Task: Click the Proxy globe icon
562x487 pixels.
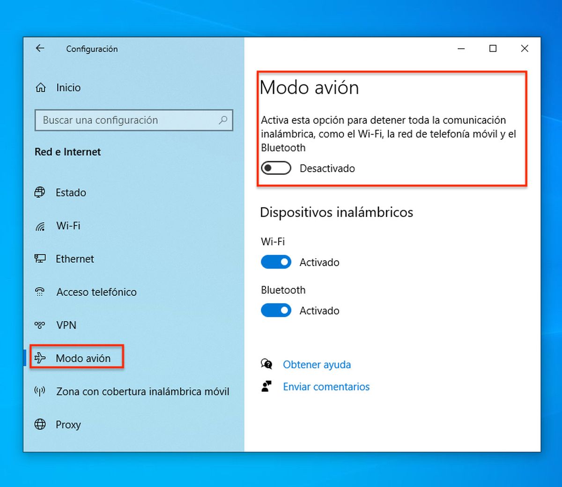Action: (x=40, y=424)
